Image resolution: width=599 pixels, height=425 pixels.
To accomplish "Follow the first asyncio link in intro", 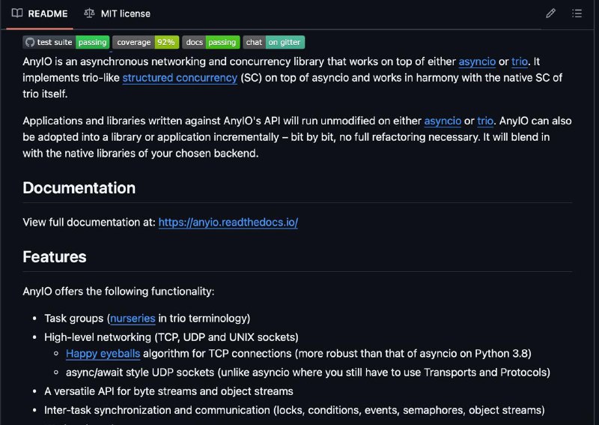I will point(477,61).
